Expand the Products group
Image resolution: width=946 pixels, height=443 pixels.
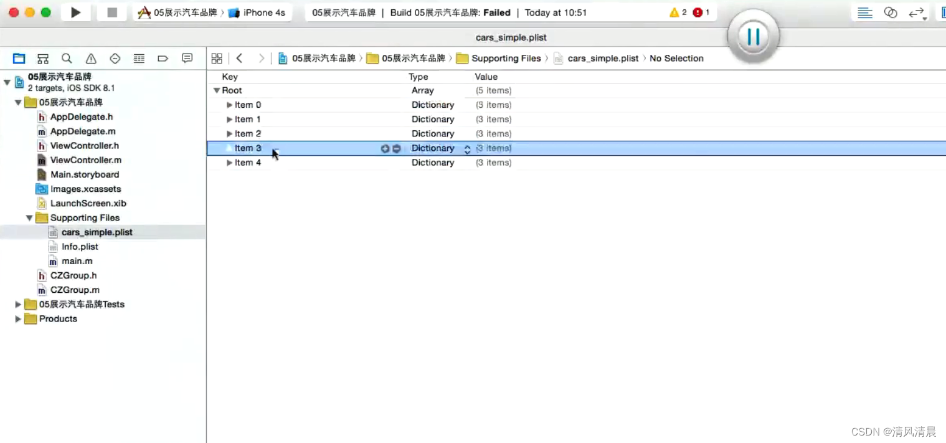[x=18, y=319]
